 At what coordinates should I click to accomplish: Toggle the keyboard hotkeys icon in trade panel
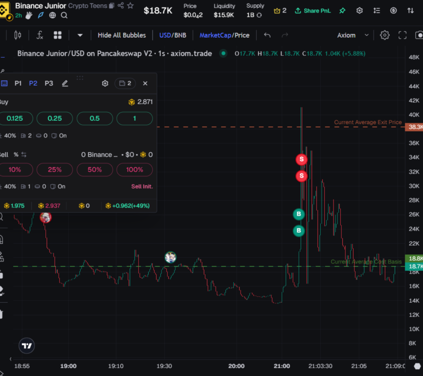[x=4, y=83]
